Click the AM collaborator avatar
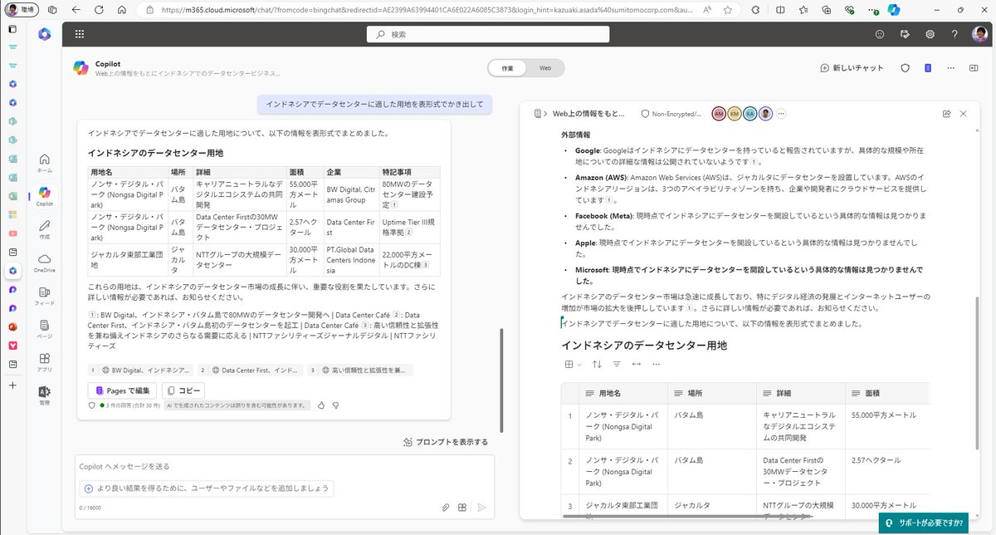The image size is (996, 535). point(719,113)
